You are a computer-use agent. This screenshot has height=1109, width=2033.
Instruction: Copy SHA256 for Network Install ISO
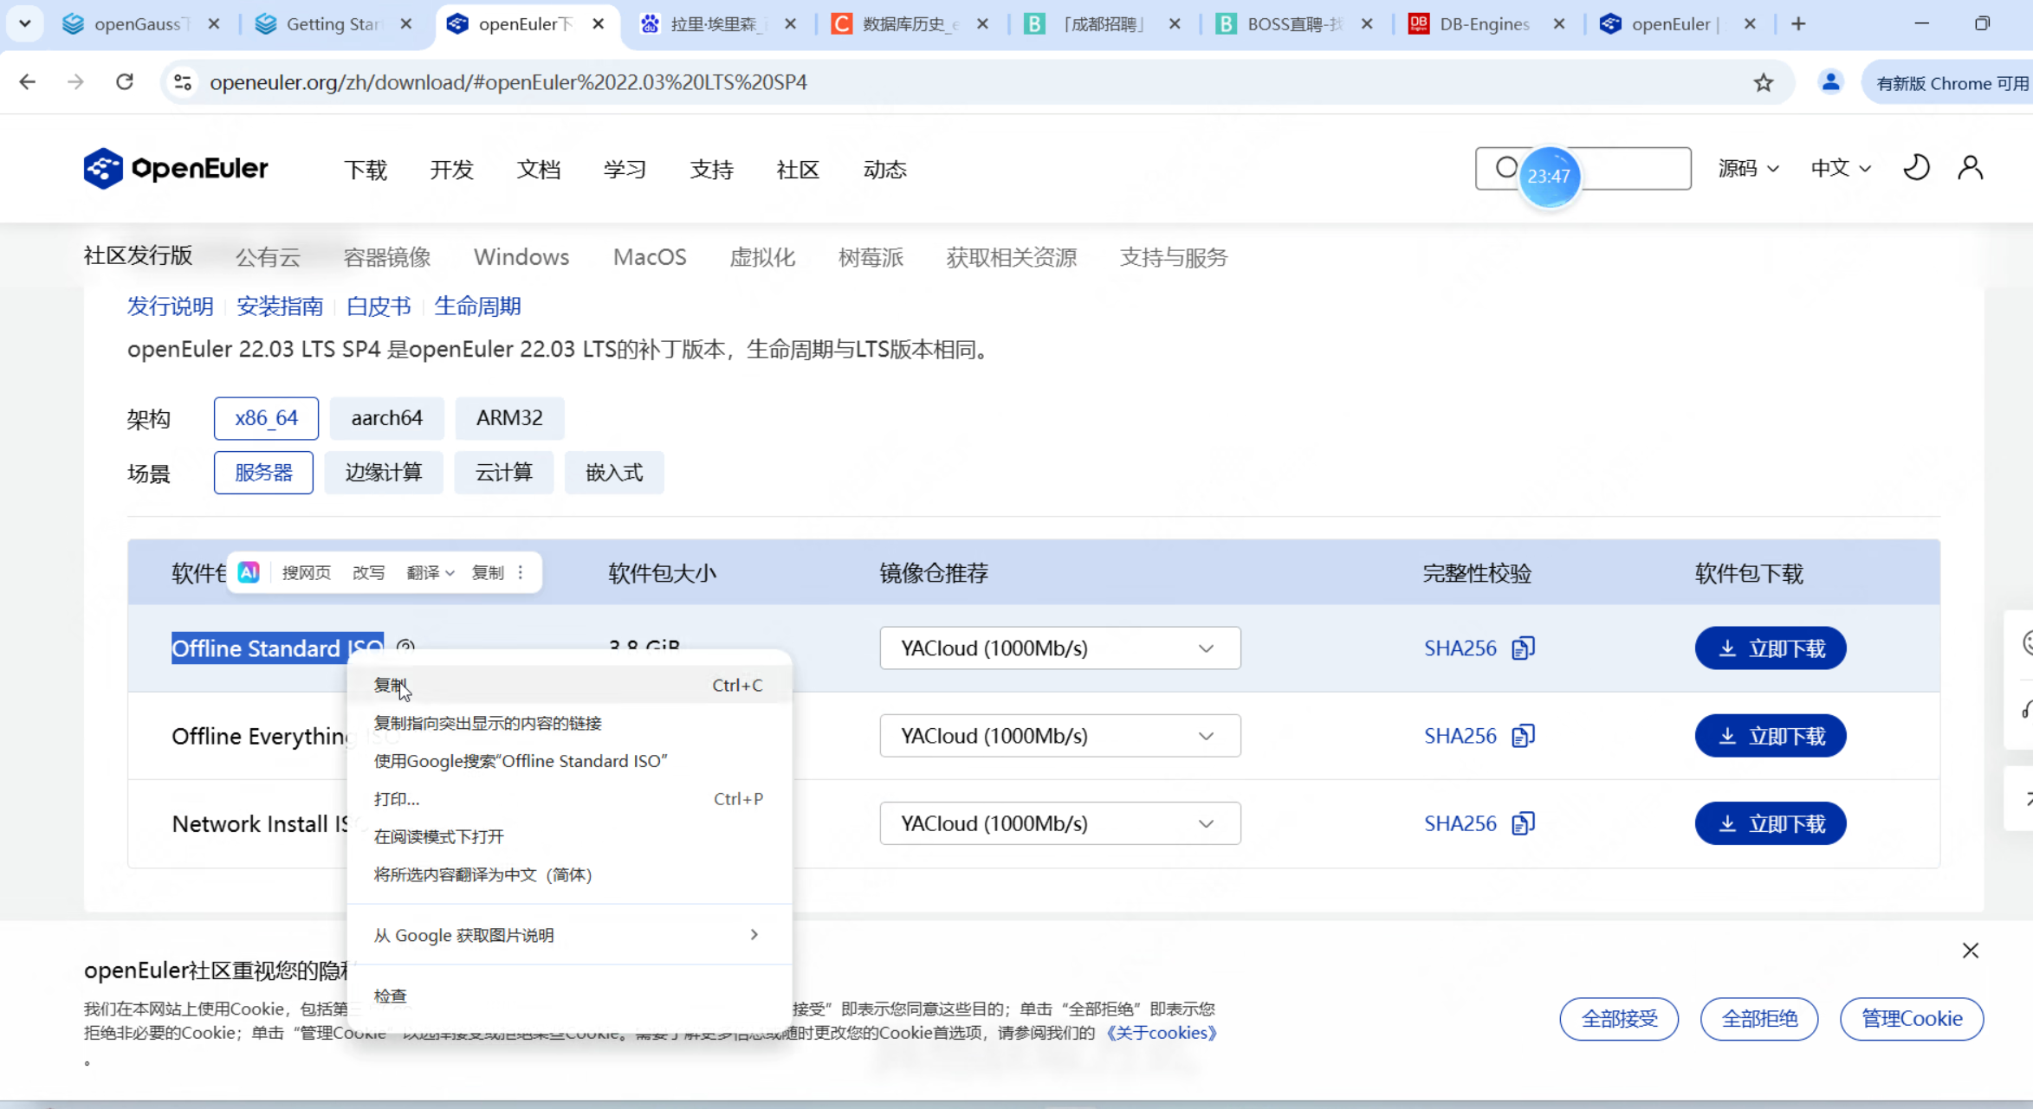click(1523, 822)
